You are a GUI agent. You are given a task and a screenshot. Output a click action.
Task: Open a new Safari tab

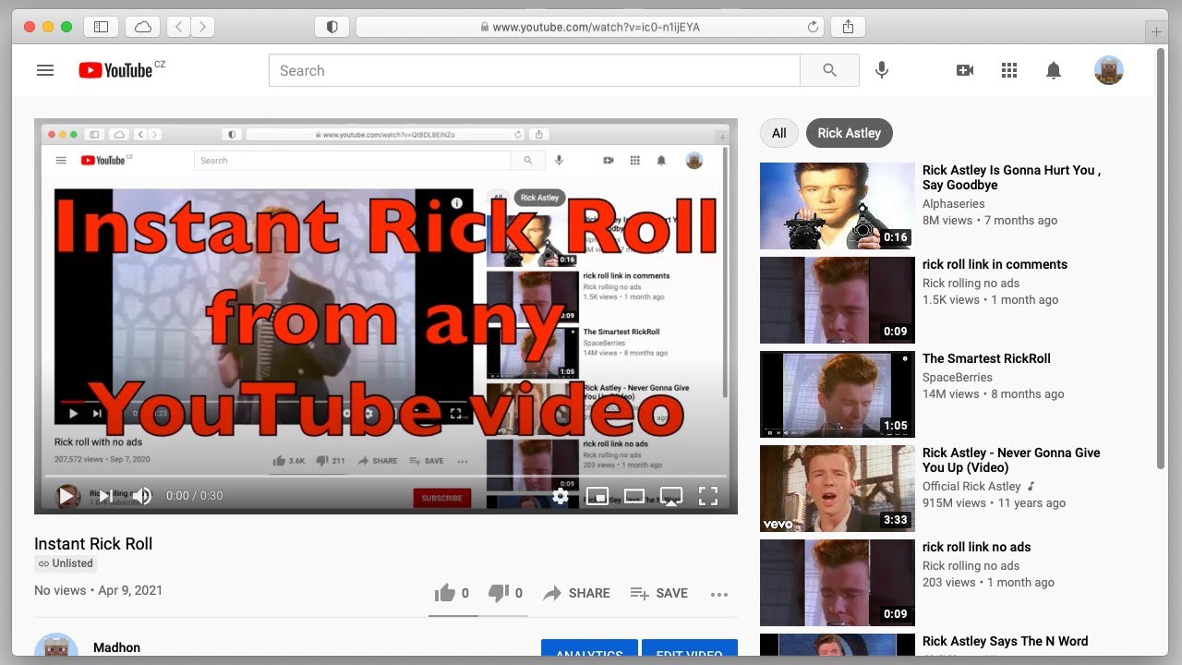(1155, 32)
